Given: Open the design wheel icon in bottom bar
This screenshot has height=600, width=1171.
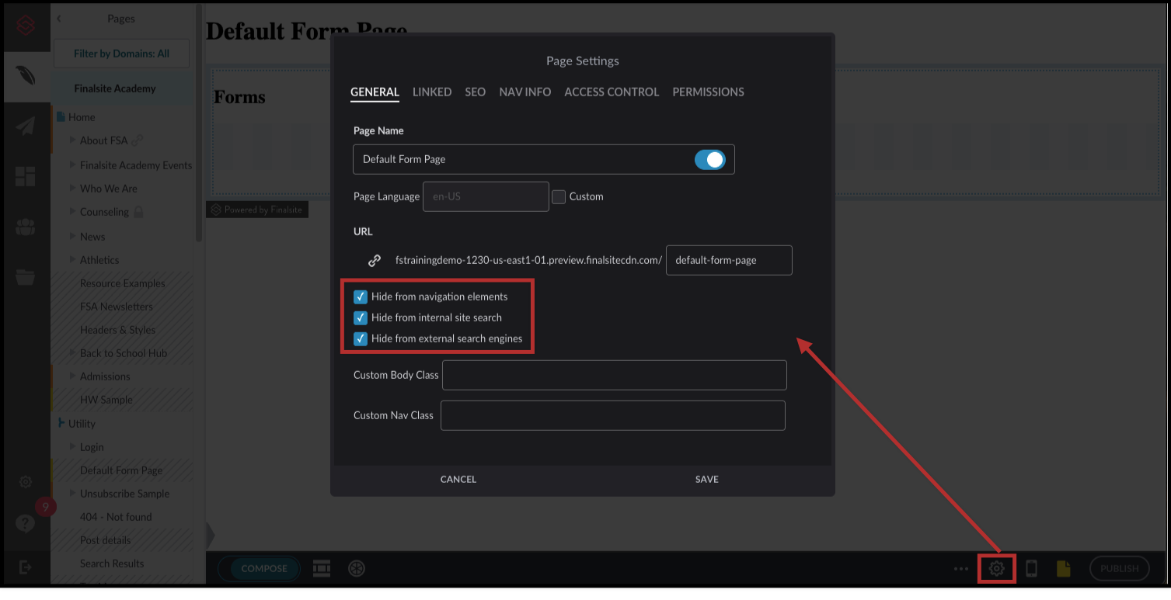Looking at the screenshot, I should [x=357, y=568].
